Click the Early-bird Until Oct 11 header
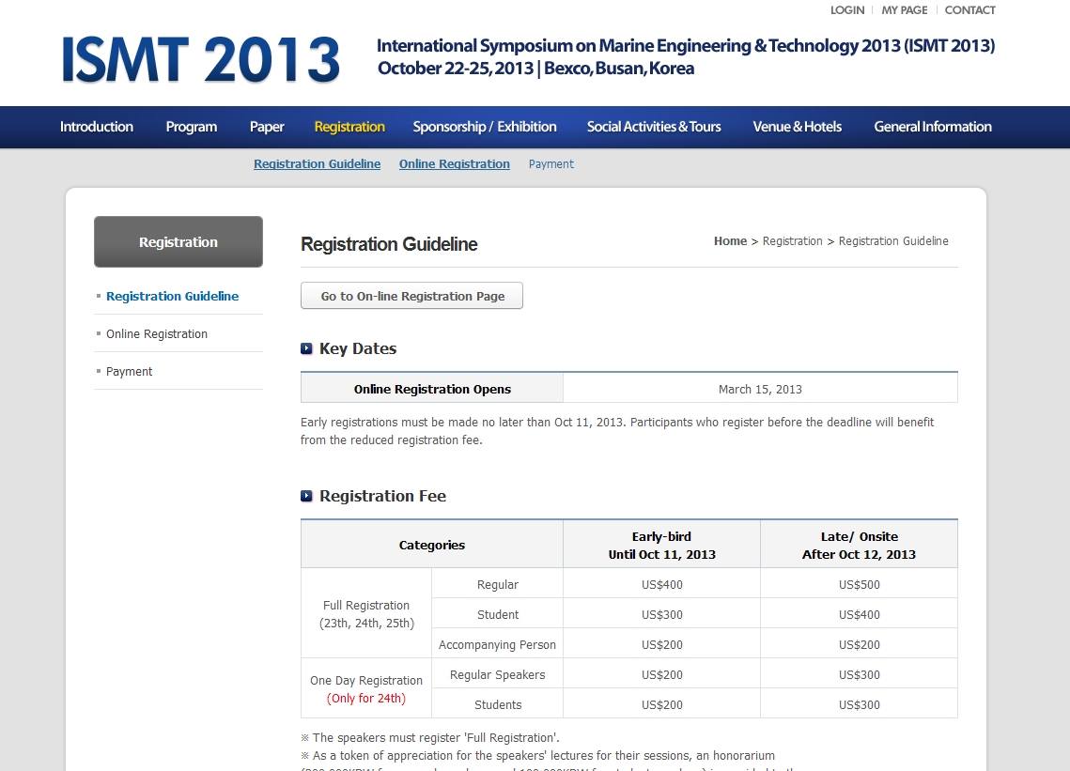 click(x=662, y=546)
